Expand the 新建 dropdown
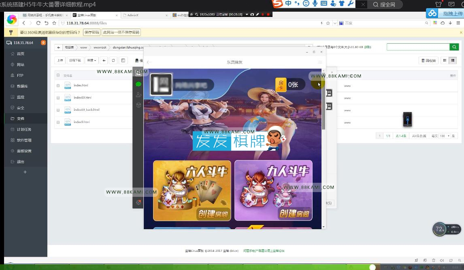Screen dimensions: 464x270 point(92,60)
